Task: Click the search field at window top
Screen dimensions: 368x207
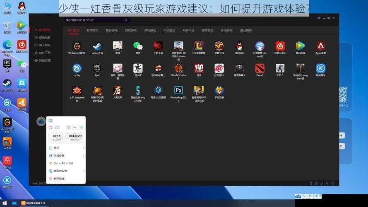Action: (97, 20)
